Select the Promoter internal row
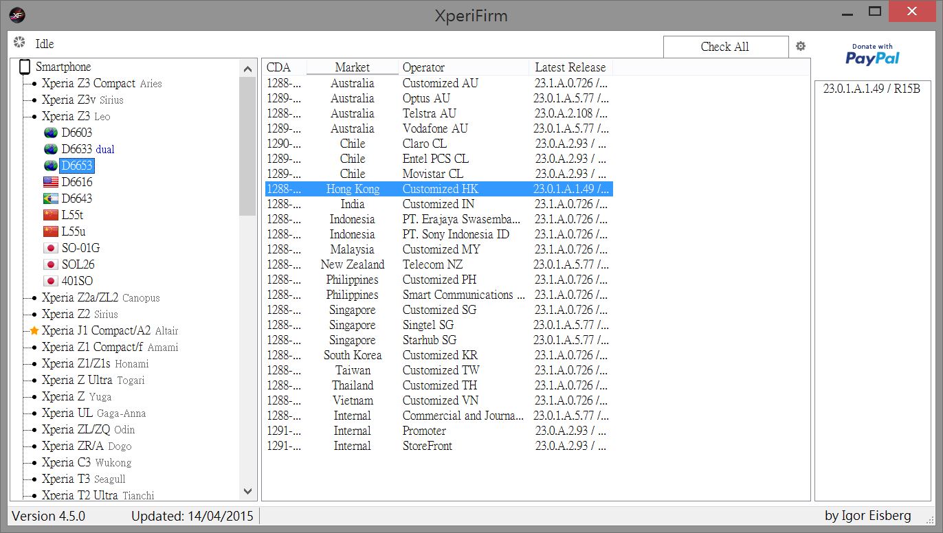This screenshot has width=943, height=533. pos(439,431)
